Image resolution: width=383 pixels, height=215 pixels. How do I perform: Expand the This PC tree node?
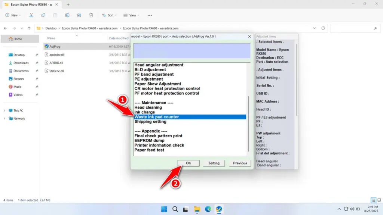point(4,110)
